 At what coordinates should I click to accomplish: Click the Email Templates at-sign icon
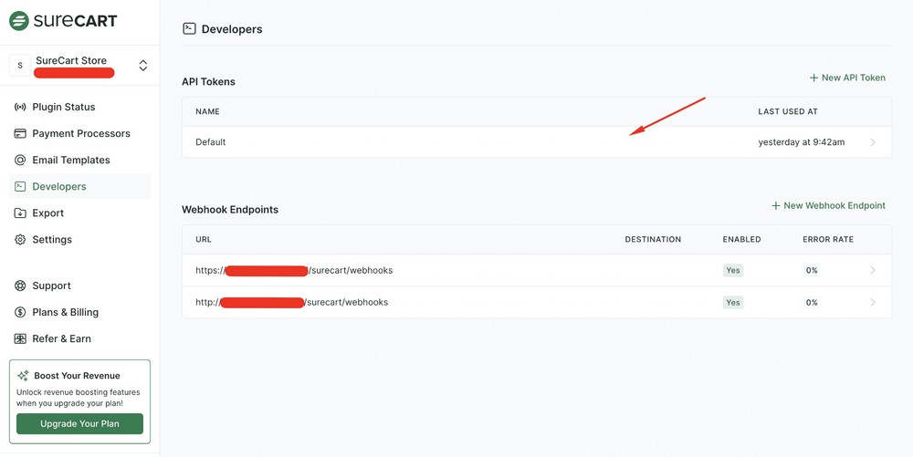(20, 160)
